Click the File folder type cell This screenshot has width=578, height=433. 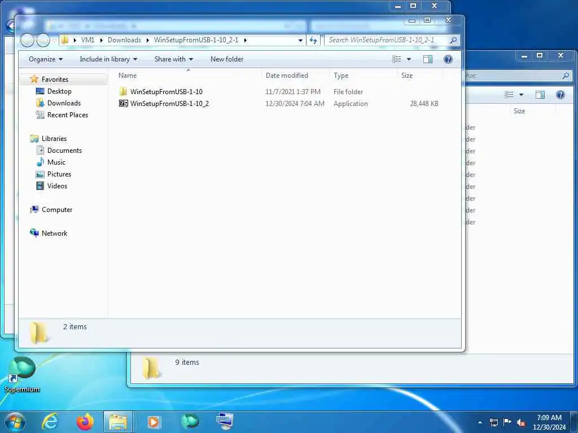(348, 92)
